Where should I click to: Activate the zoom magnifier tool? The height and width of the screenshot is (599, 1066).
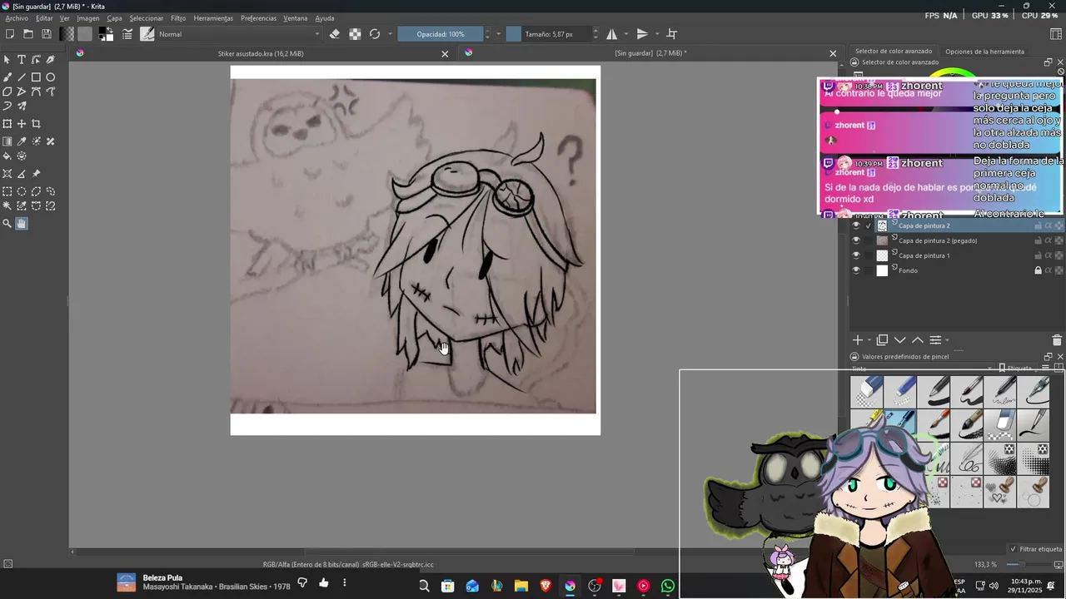point(7,223)
